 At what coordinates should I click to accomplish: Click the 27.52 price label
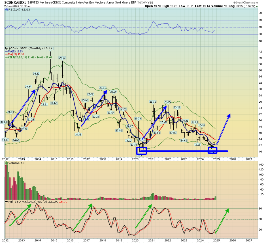point(90,94)
